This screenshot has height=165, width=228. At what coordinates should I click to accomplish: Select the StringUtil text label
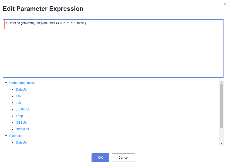point(22,129)
